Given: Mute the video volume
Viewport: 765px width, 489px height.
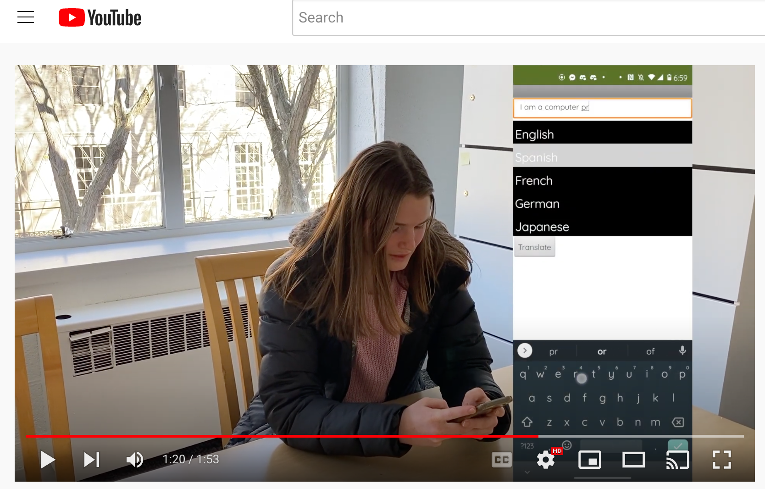Looking at the screenshot, I should tap(134, 459).
